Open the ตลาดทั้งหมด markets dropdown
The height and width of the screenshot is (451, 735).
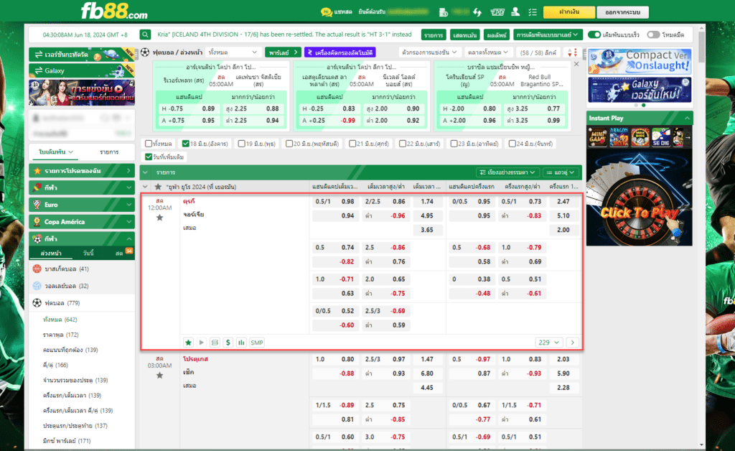click(x=487, y=52)
